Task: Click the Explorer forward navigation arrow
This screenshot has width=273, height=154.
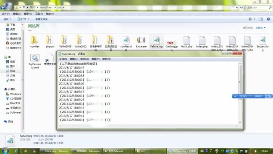Action: pos(9,8)
